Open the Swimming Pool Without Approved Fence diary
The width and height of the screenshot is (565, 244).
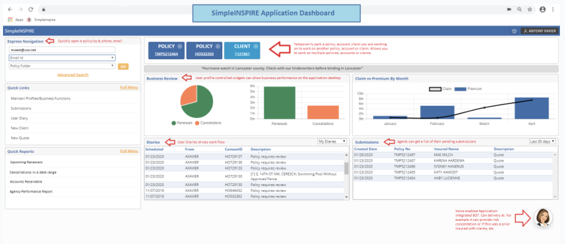tap(245, 177)
